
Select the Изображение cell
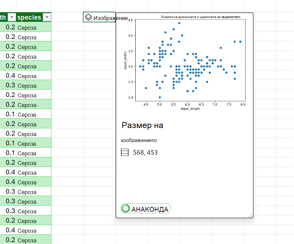click(x=99, y=17)
